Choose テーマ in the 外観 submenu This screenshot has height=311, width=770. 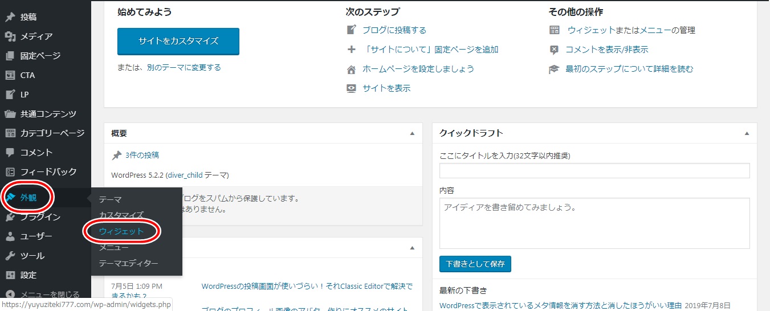point(110,199)
